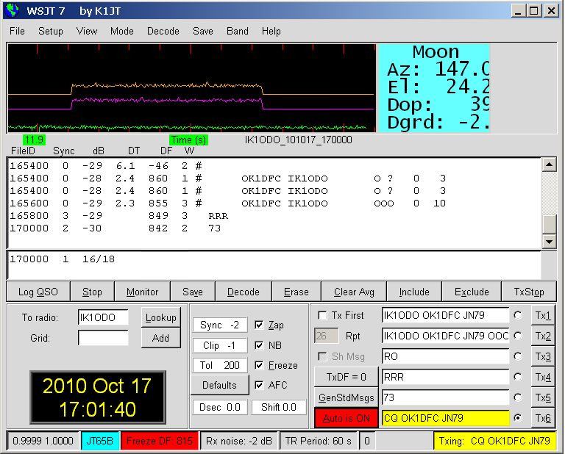The height and width of the screenshot is (454, 565).
Task: Click the Tx3 button
Action: click(543, 356)
